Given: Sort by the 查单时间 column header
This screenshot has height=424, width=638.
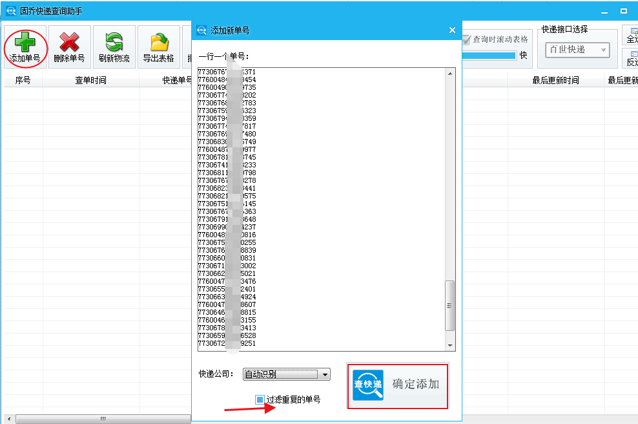Looking at the screenshot, I should pos(90,81).
